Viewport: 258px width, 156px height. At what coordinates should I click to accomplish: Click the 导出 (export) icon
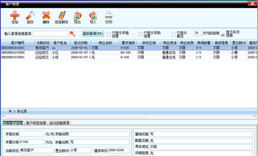77,15
